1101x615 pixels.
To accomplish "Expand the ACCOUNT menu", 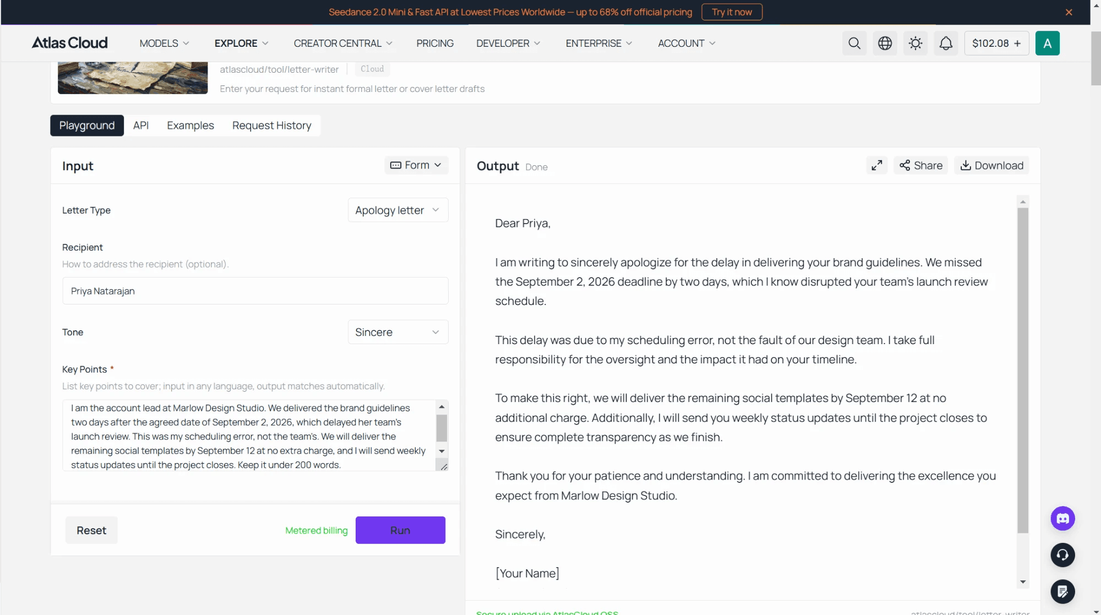I will point(686,43).
